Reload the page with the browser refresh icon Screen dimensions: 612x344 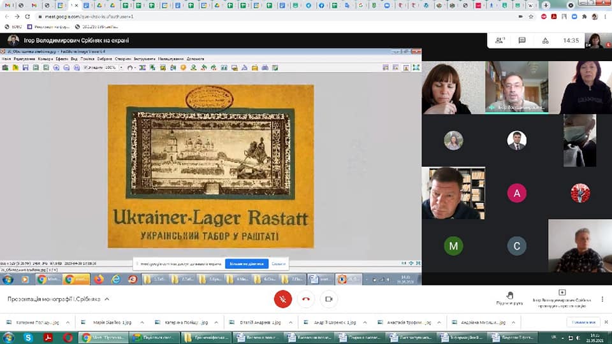pyautogui.click(x=27, y=17)
